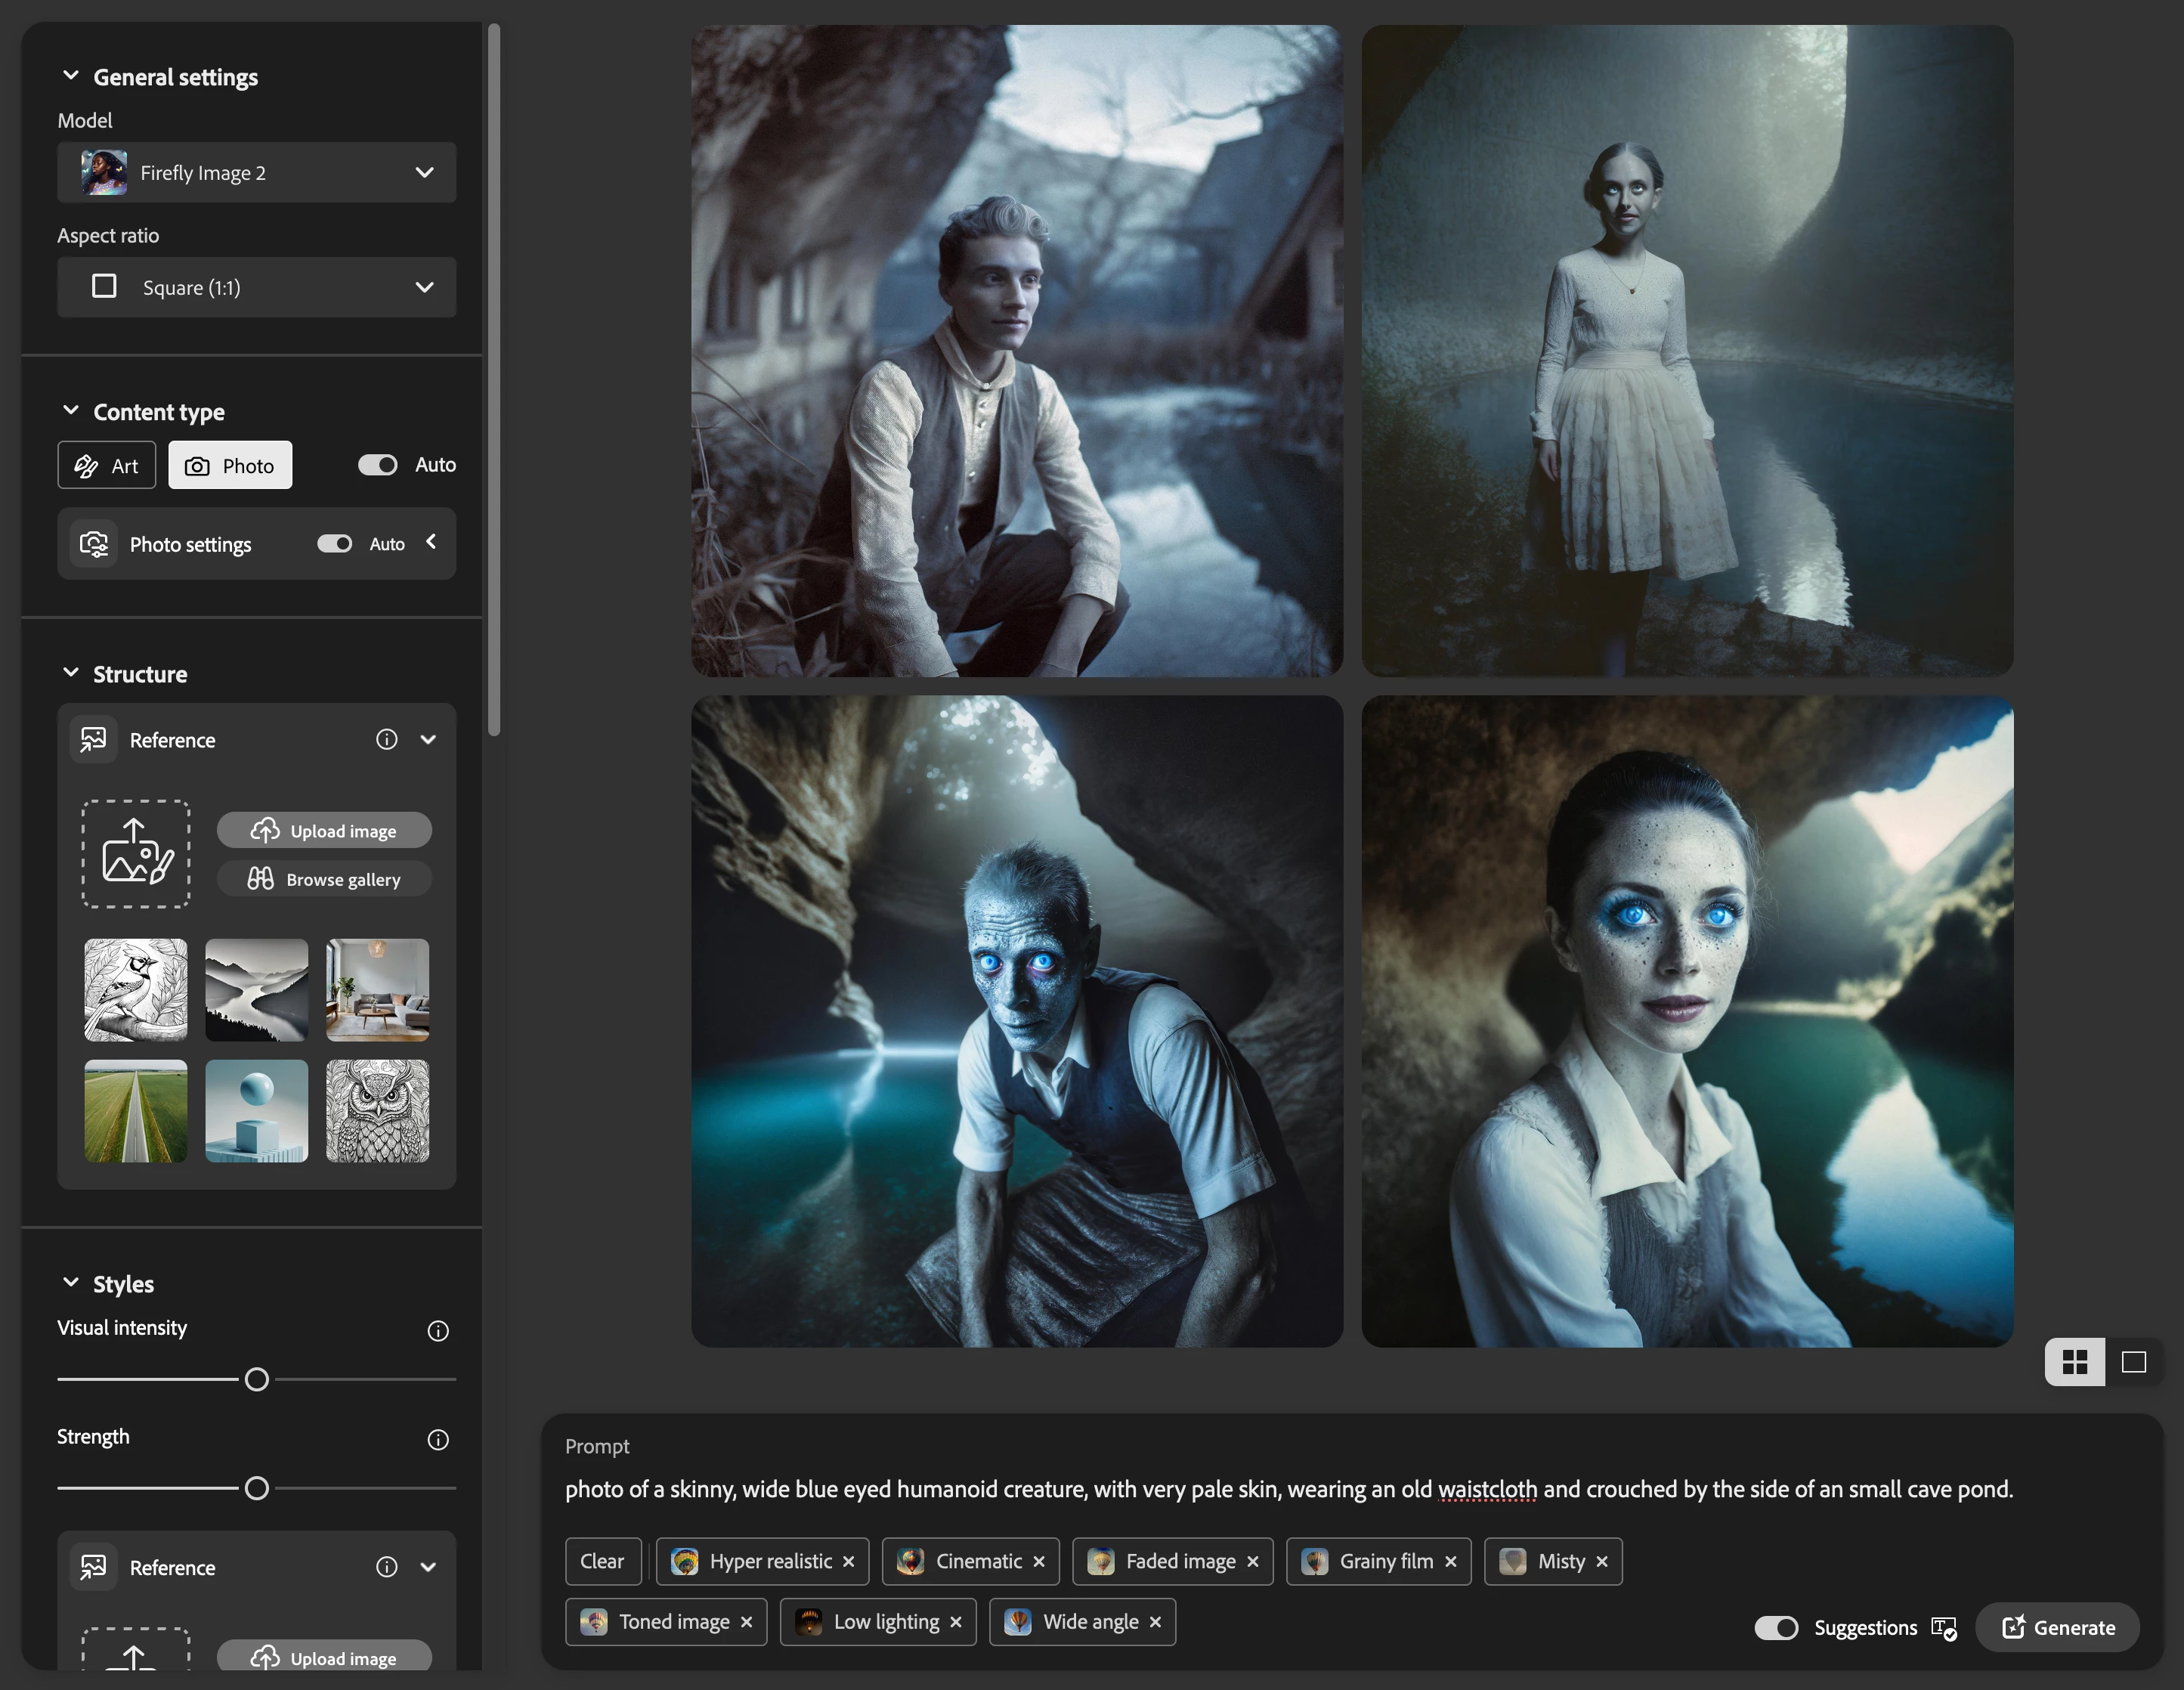Image resolution: width=2184 pixels, height=1690 pixels.
Task: Switch to single image view icon
Action: (2134, 1362)
